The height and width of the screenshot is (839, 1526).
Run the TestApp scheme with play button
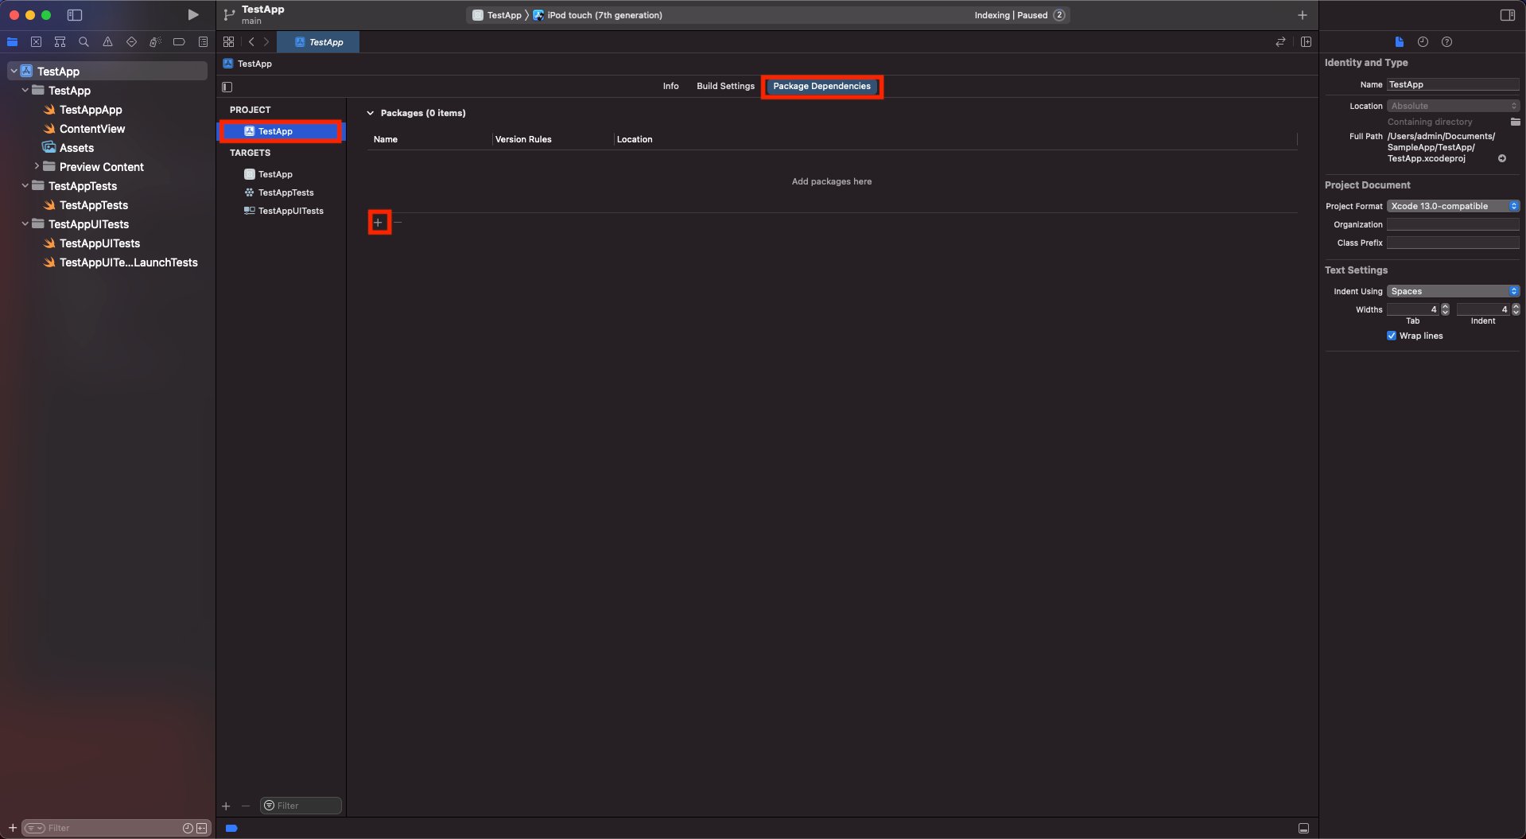[192, 14]
